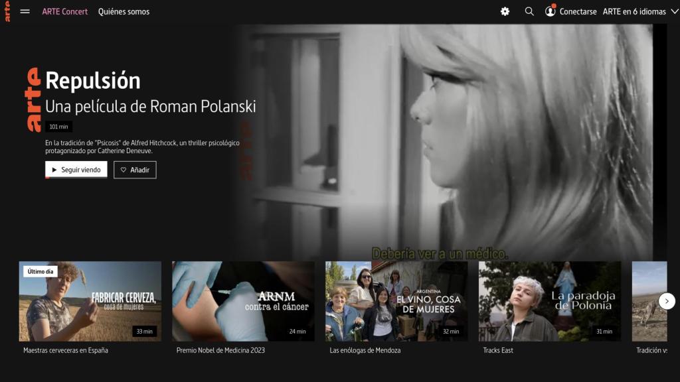The height and width of the screenshot is (382, 680).
Task: Open the settings gear
Action: tap(504, 11)
